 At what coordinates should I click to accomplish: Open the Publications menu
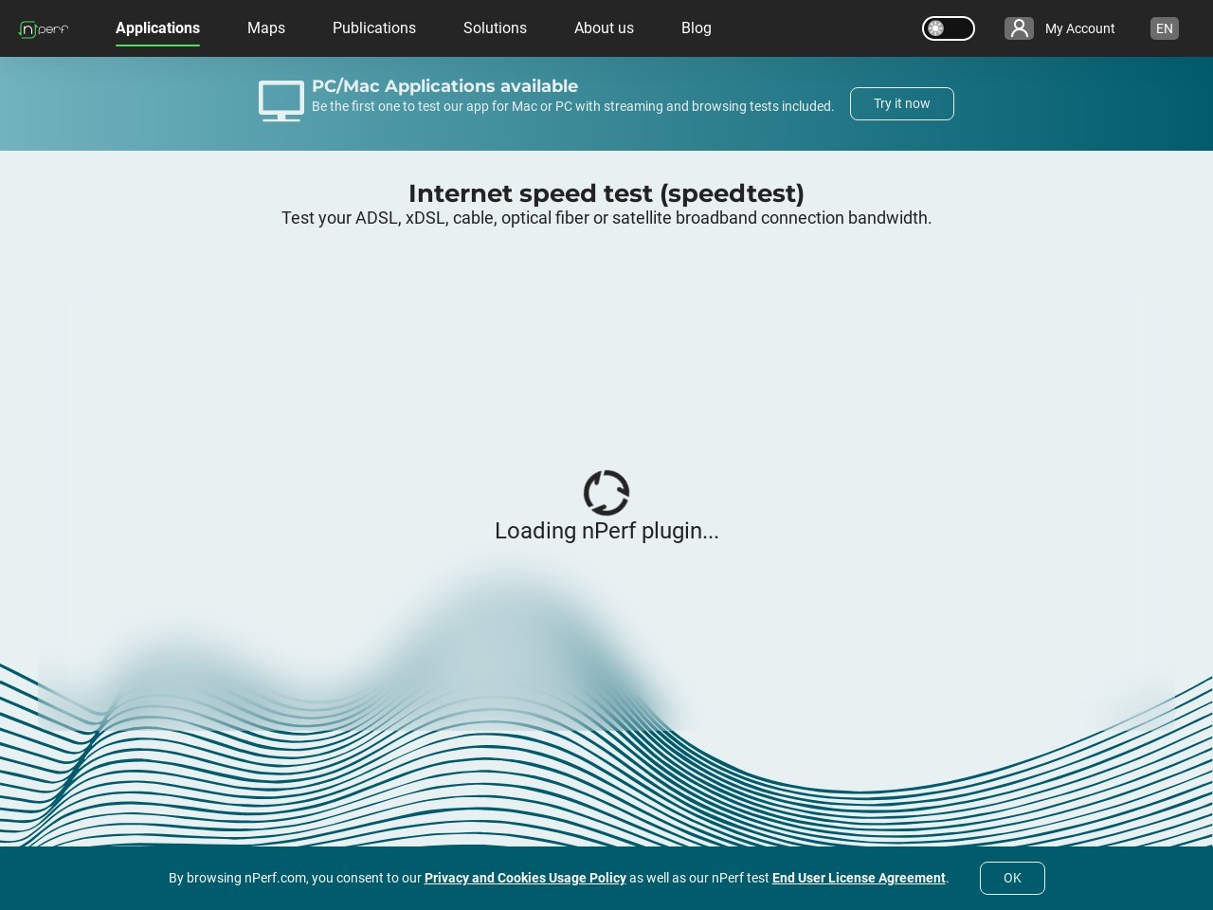[374, 28]
